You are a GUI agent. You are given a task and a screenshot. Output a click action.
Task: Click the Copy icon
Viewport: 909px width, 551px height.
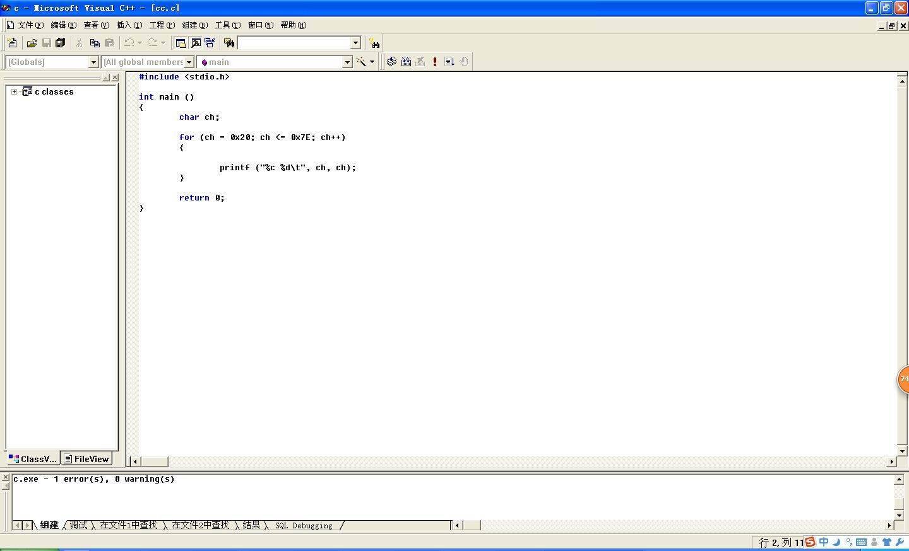[x=95, y=43]
